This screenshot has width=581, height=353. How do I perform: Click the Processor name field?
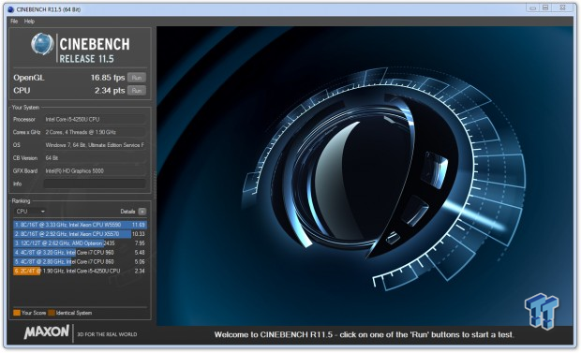coord(95,119)
